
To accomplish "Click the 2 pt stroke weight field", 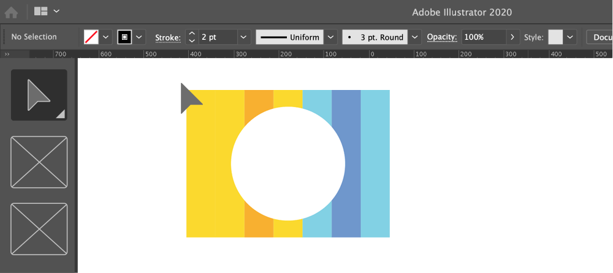I will (217, 37).
